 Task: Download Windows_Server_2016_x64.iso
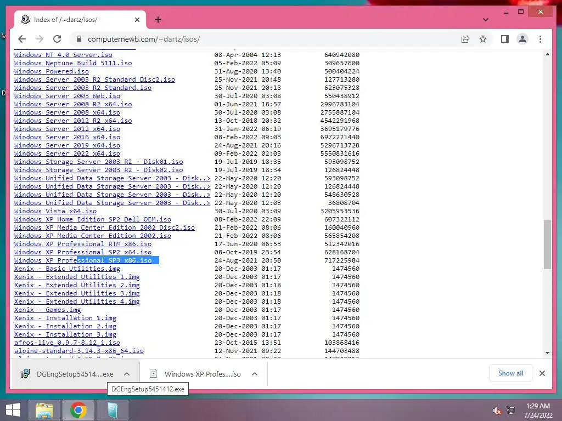(x=67, y=137)
